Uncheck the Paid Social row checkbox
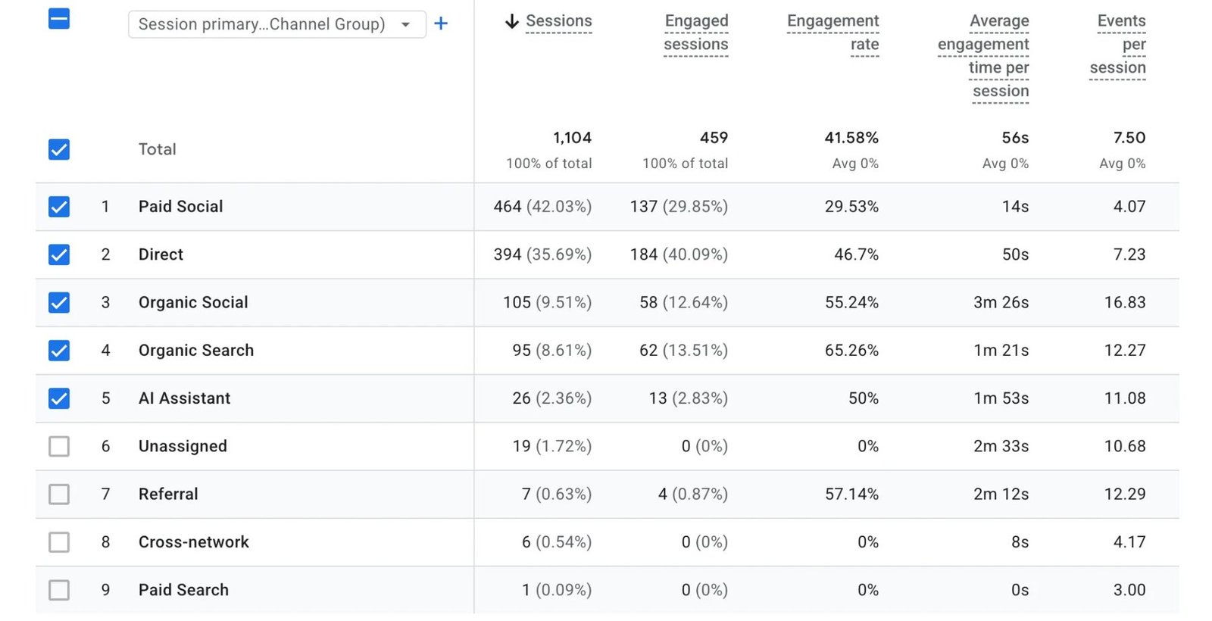 tap(59, 207)
